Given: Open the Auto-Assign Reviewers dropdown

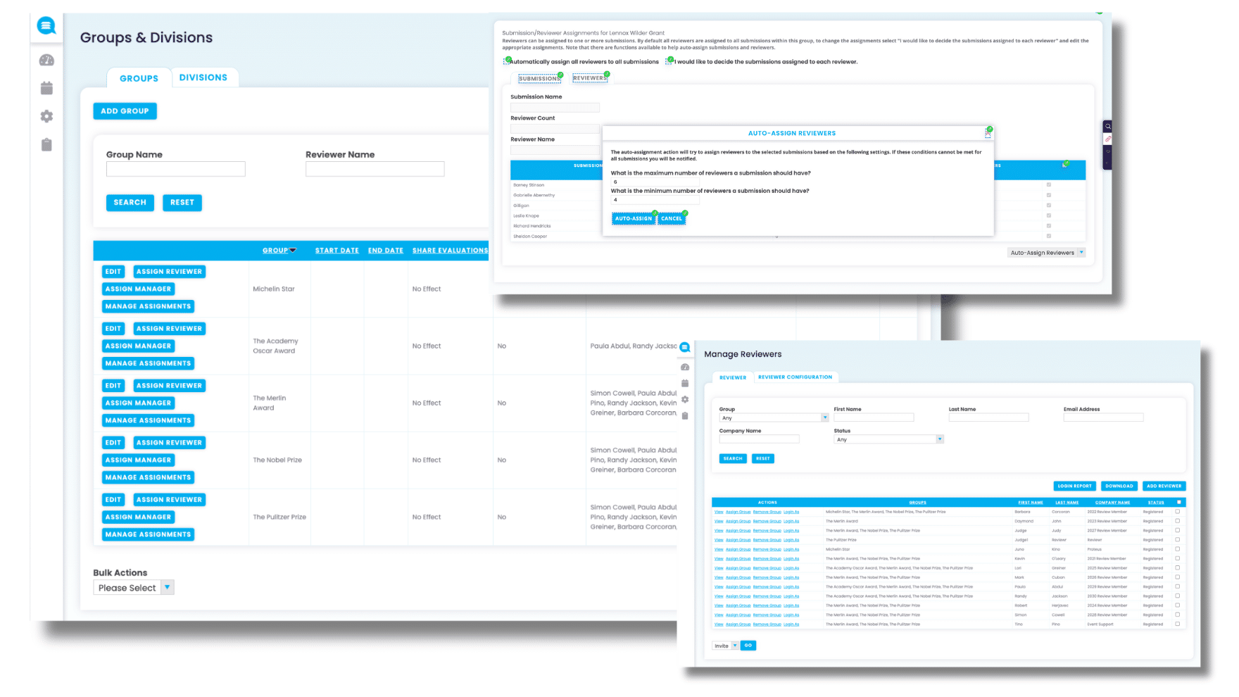Looking at the screenshot, I should (1047, 253).
